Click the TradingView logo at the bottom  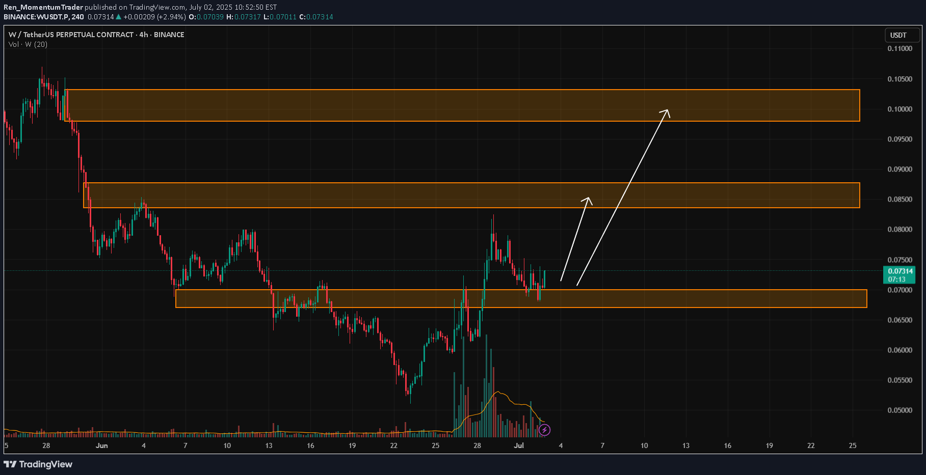coord(38,464)
